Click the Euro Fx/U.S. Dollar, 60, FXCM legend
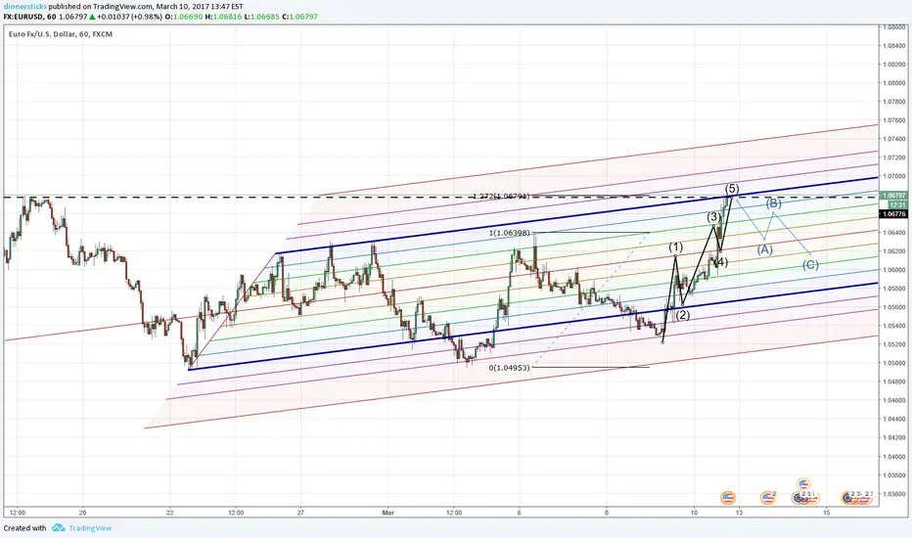 point(61,34)
